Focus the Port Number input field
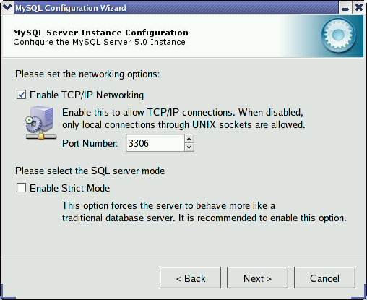This screenshot has height=300, width=367. pos(155,143)
